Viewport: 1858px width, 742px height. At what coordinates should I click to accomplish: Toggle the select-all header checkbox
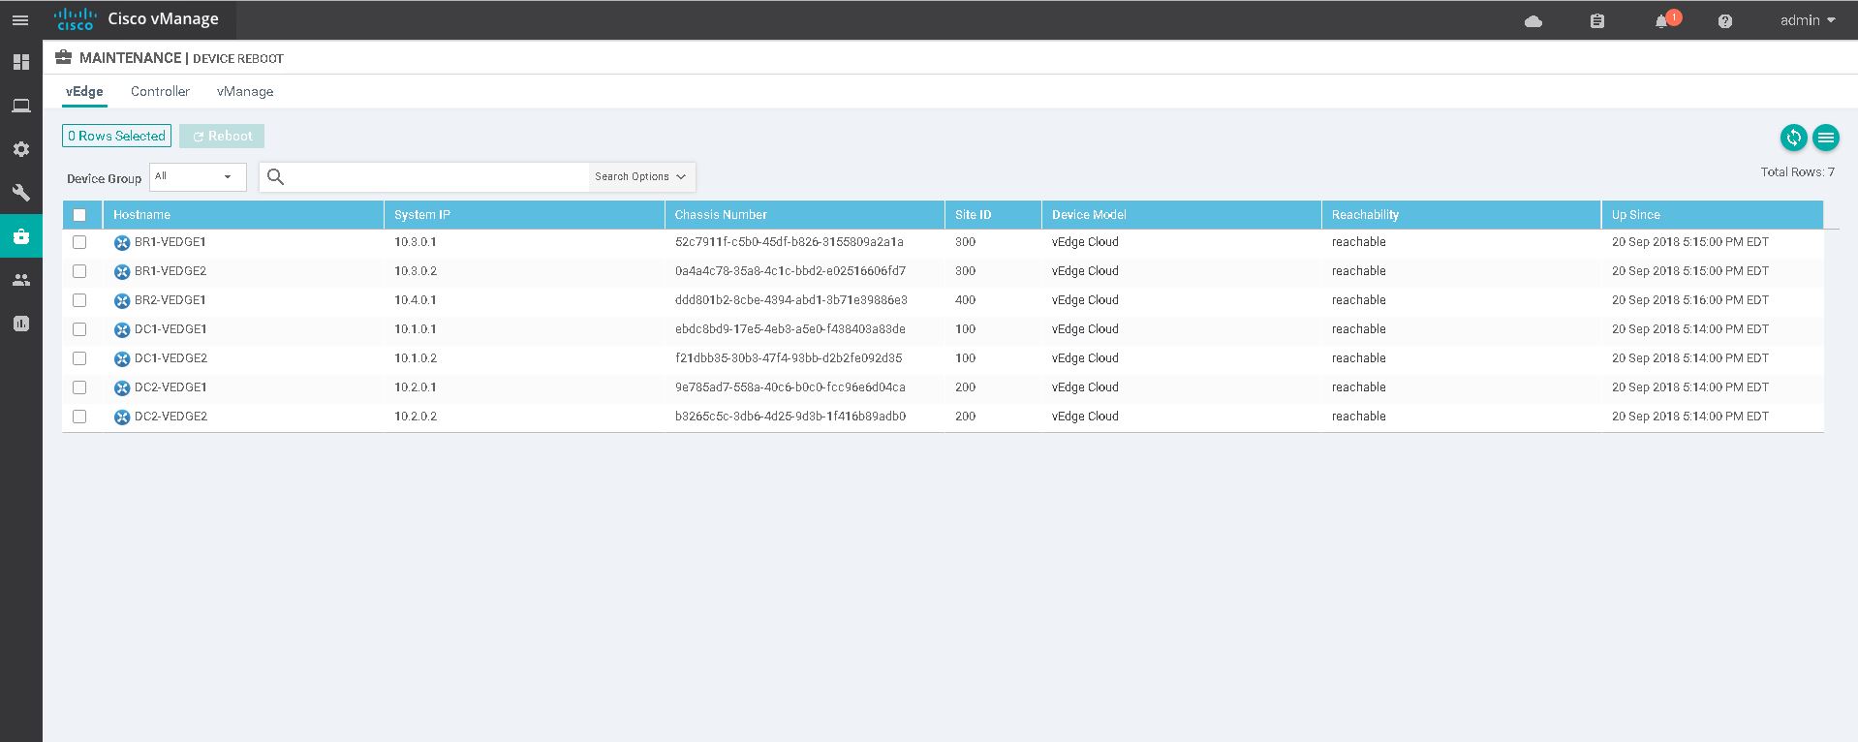point(79,215)
